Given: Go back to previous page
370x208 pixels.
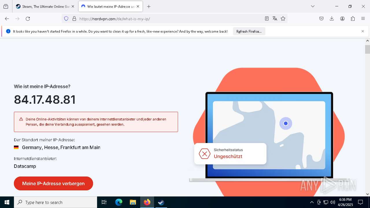Looking at the screenshot, I should point(7,18).
